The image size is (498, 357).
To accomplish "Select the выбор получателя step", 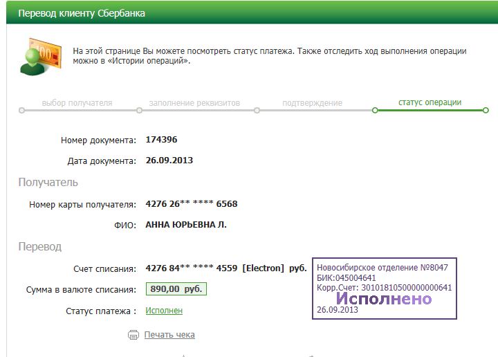I will click(x=77, y=103).
